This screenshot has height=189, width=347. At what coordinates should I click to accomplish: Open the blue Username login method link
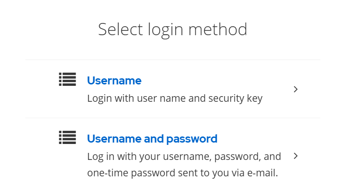point(114,80)
